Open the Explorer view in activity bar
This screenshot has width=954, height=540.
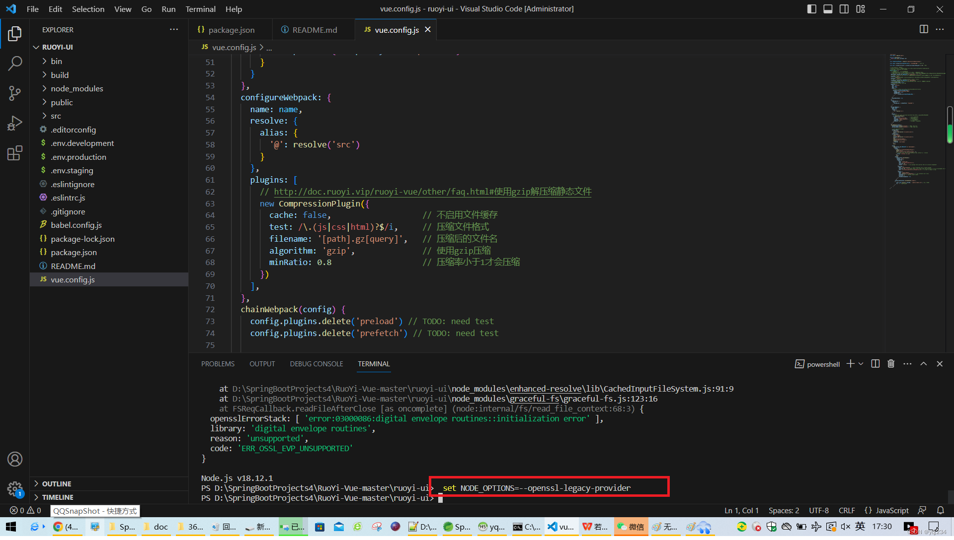click(x=15, y=34)
